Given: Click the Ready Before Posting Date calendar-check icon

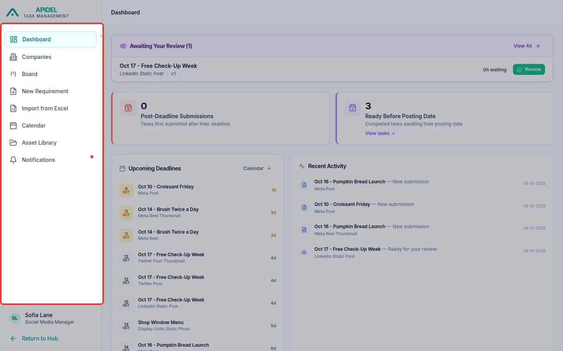Looking at the screenshot, I should [x=353, y=108].
